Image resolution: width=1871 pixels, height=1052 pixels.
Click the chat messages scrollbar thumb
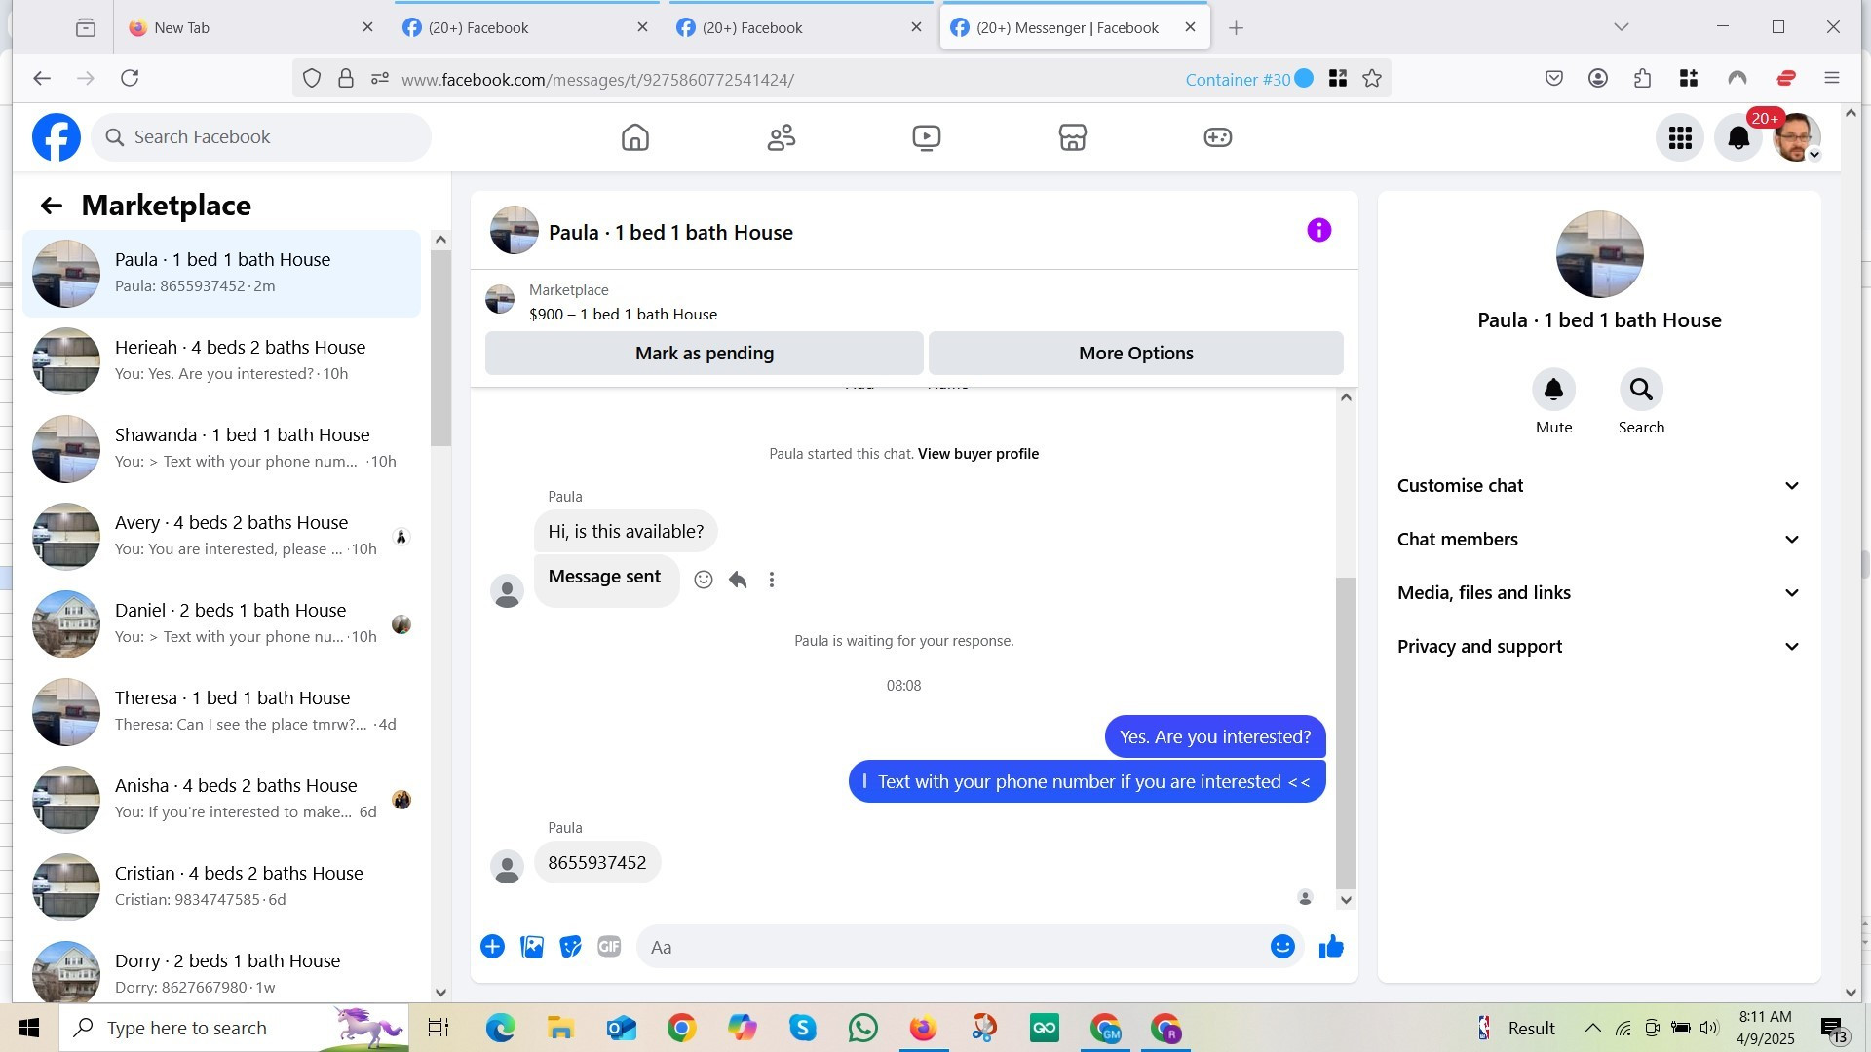tap(1346, 733)
